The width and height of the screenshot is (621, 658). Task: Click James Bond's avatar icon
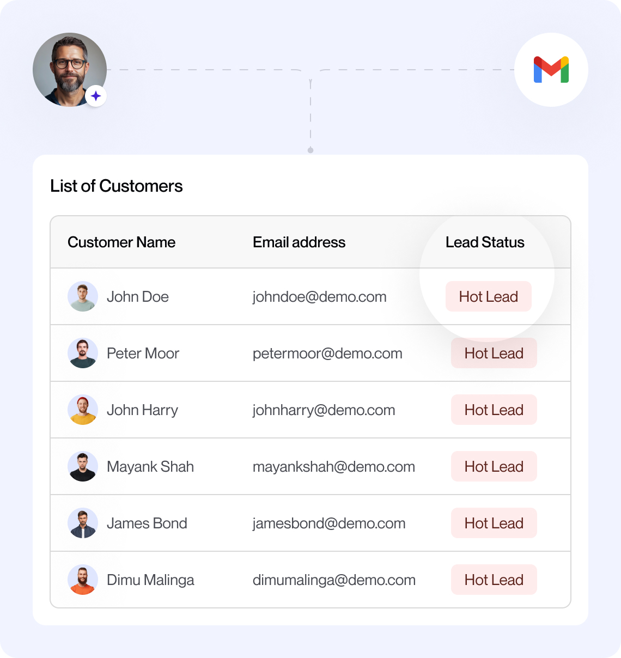(x=83, y=523)
